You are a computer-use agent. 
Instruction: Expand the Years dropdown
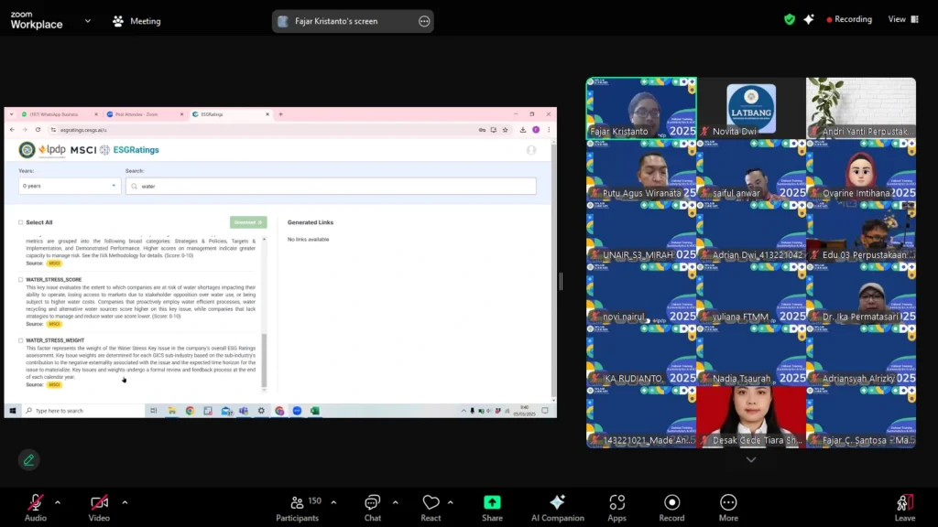[69, 186]
